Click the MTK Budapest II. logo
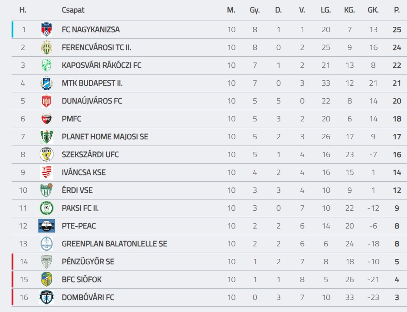The image size is (407, 312). click(46, 83)
